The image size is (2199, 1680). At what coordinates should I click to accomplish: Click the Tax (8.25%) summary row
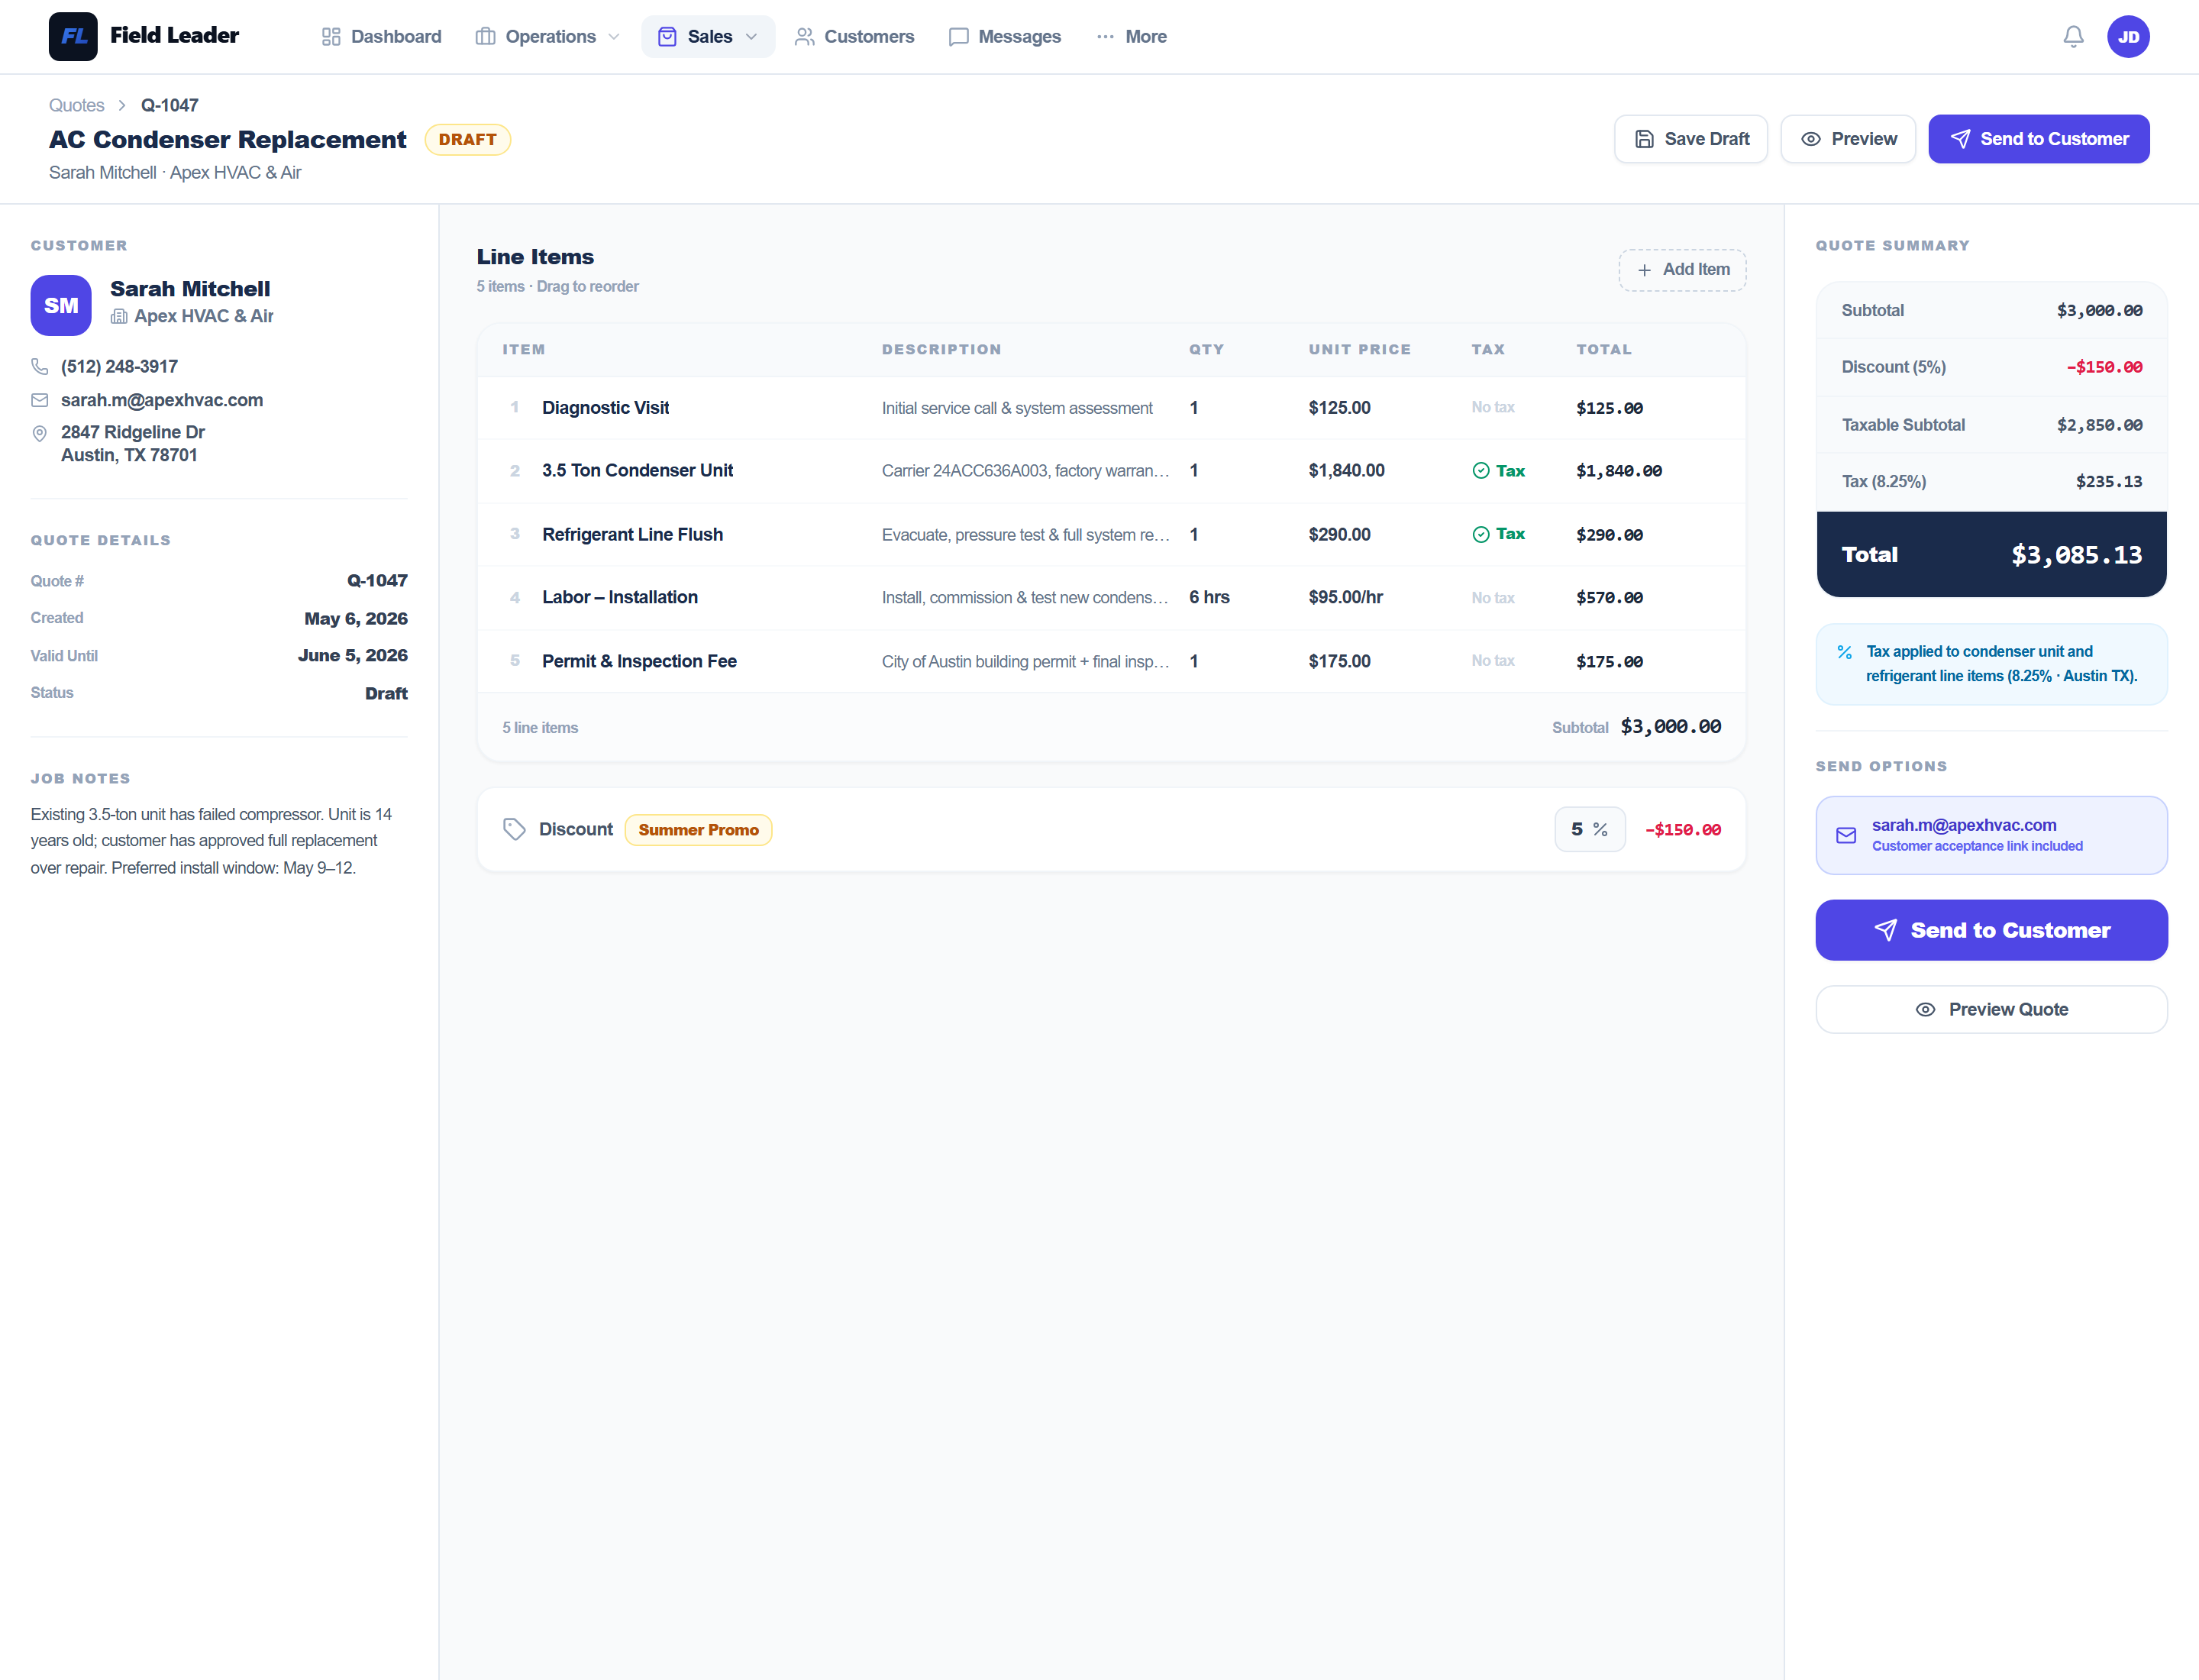(x=1992, y=482)
